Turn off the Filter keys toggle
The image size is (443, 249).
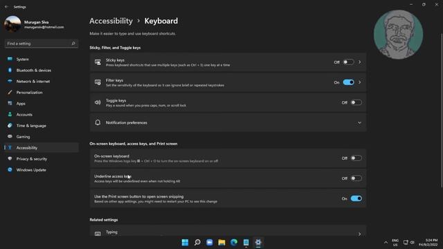(348, 82)
